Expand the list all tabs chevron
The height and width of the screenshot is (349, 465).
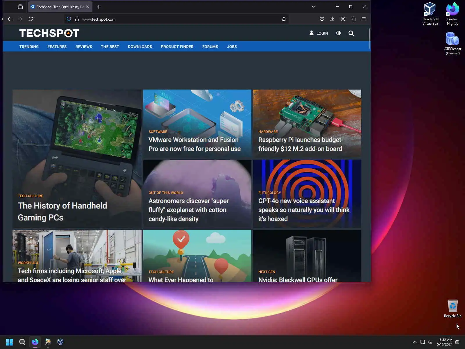click(x=313, y=7)
